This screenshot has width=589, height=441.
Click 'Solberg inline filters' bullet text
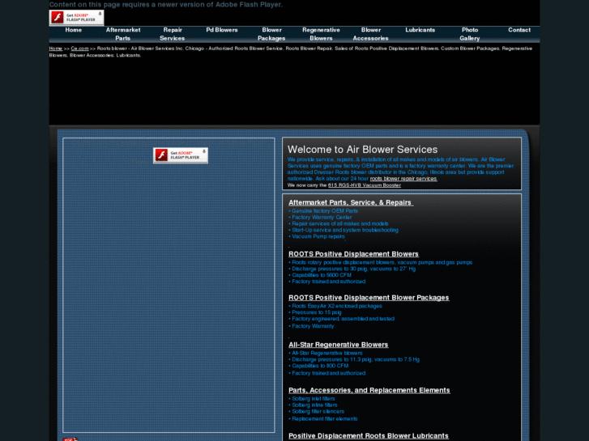point(315,405)
